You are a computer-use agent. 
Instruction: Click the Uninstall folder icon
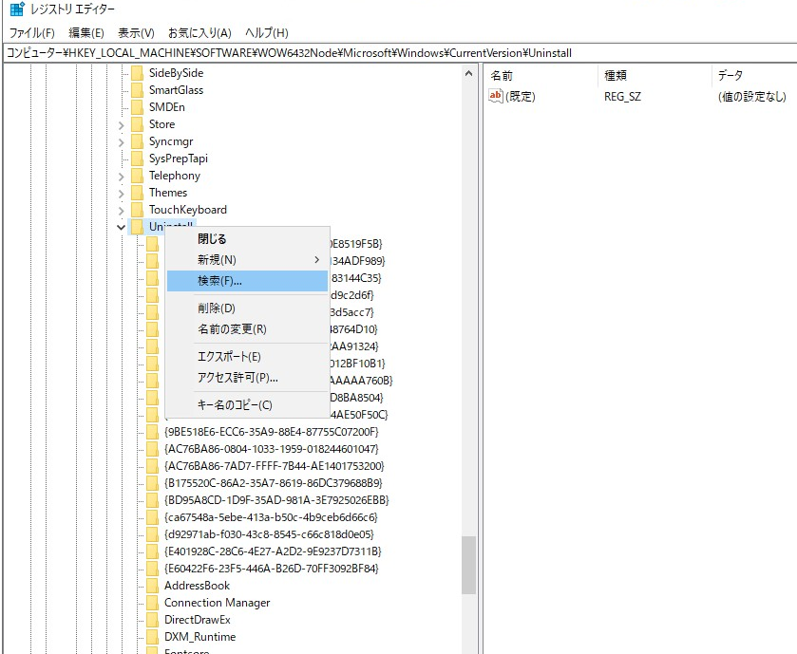pyautogui.click(x=137, y=227)
